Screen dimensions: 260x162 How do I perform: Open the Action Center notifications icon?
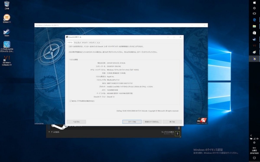click(254, 158)
